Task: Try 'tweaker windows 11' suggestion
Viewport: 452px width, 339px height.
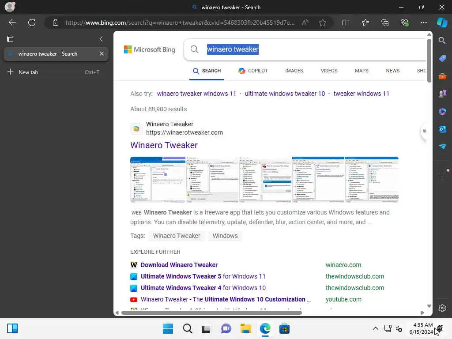Action: (361, 94)
